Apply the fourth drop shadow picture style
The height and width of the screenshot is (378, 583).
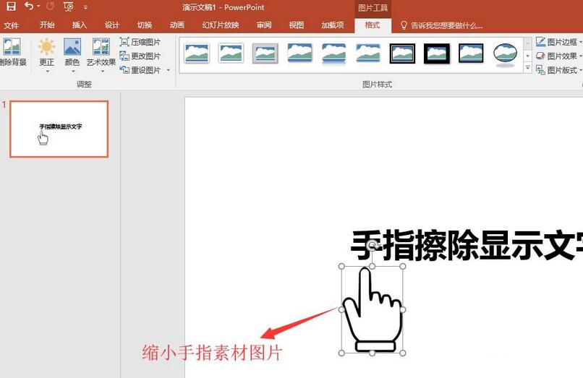point(299,53)
